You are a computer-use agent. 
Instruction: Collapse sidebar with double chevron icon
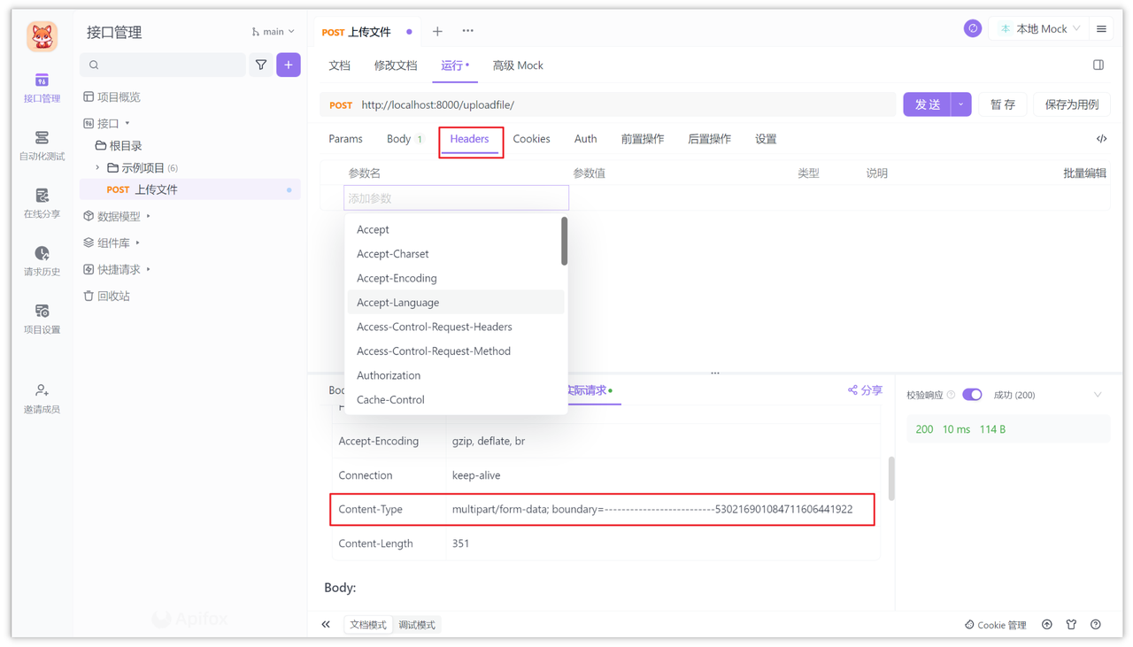[326, 624]
